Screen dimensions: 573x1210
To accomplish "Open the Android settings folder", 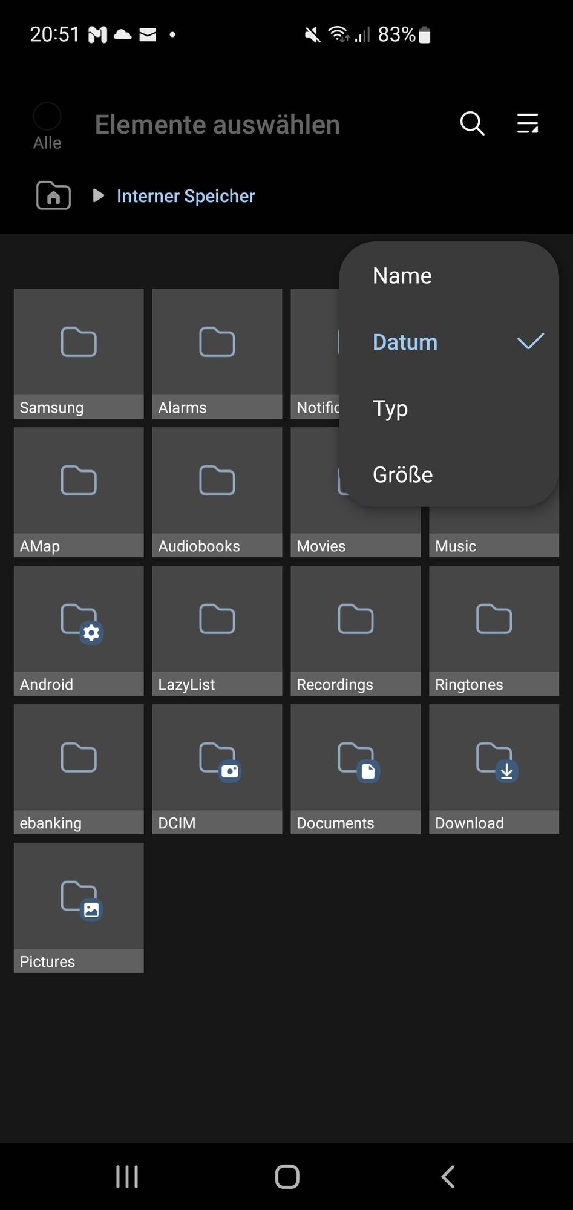I will click(79, 630).
